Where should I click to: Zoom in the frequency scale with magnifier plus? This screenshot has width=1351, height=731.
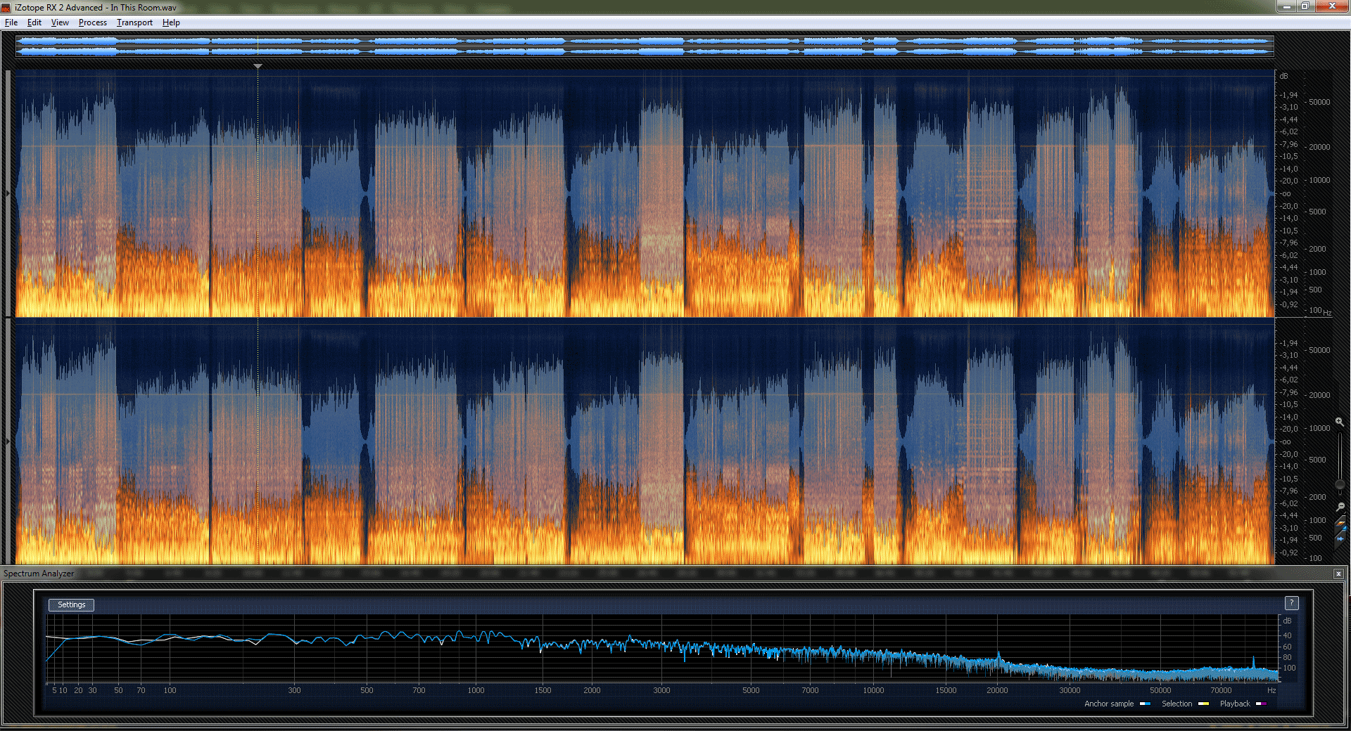point(1339,422)
